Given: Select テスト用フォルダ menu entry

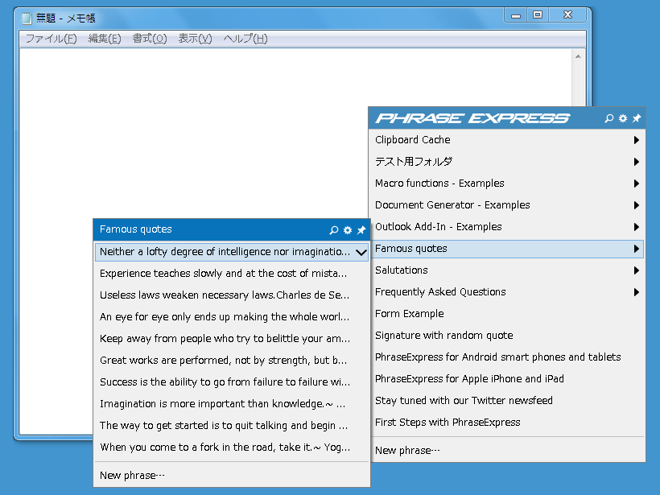Looking at the screenshot, I should [507, 162].
